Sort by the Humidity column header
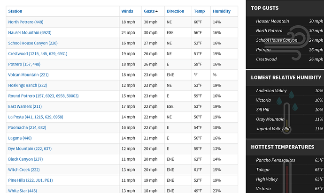The image size is (324, 193). point(222,11)
